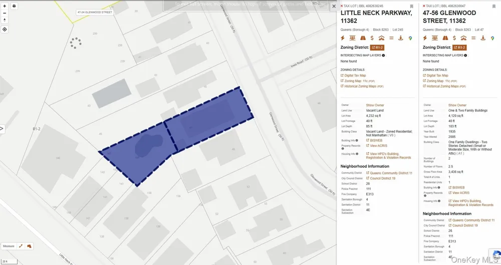The width and height of the screenshot is (501, 265).
Task: Reset map bearing with compass arrow
Action: click(x=5, y=20)
